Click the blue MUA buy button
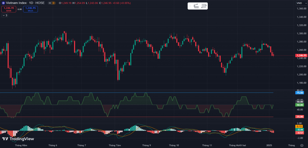Viewport: 308px width, 148px height. [30, 9]
